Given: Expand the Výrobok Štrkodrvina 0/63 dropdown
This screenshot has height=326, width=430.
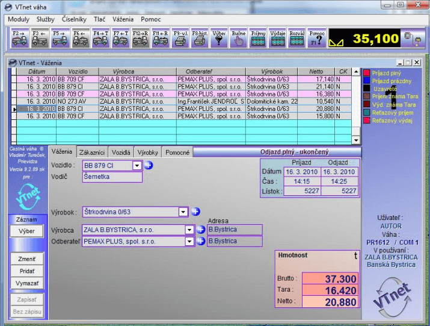Looking at the screenshot, I should point(183,212).
